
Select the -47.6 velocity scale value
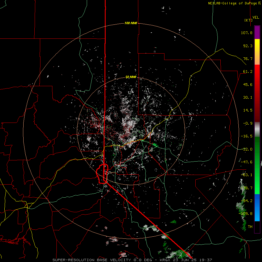tap(247, 162)
